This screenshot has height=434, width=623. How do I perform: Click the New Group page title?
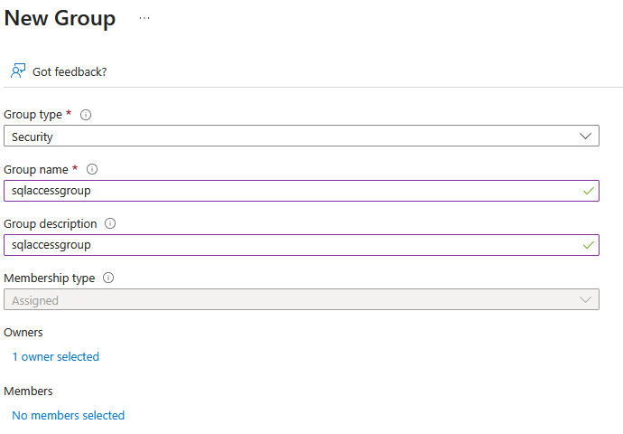pos(60,18)
